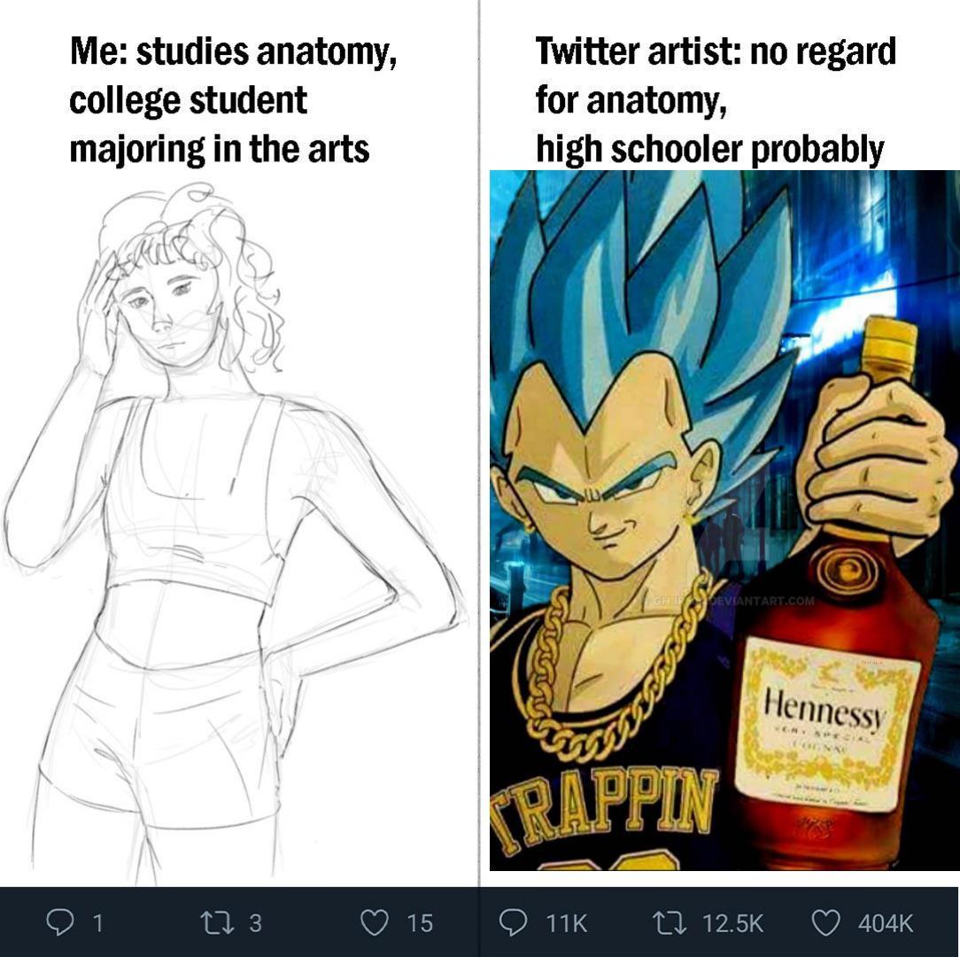Click the single reply count
The width and height of the screenshot is (960, 957).
click(x=98, y=923)
